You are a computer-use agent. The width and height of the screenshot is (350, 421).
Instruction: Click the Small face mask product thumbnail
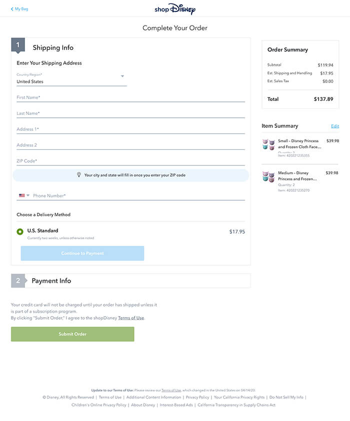(x=268, y=145)
